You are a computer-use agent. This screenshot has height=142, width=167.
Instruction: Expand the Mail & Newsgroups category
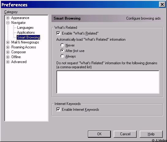click(8, 42)
